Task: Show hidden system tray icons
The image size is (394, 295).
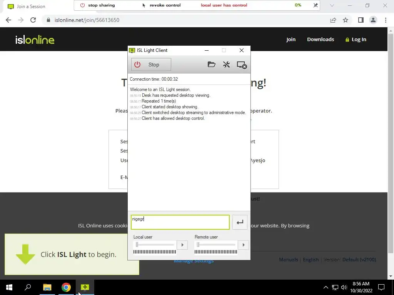Action: click(326, 287)
